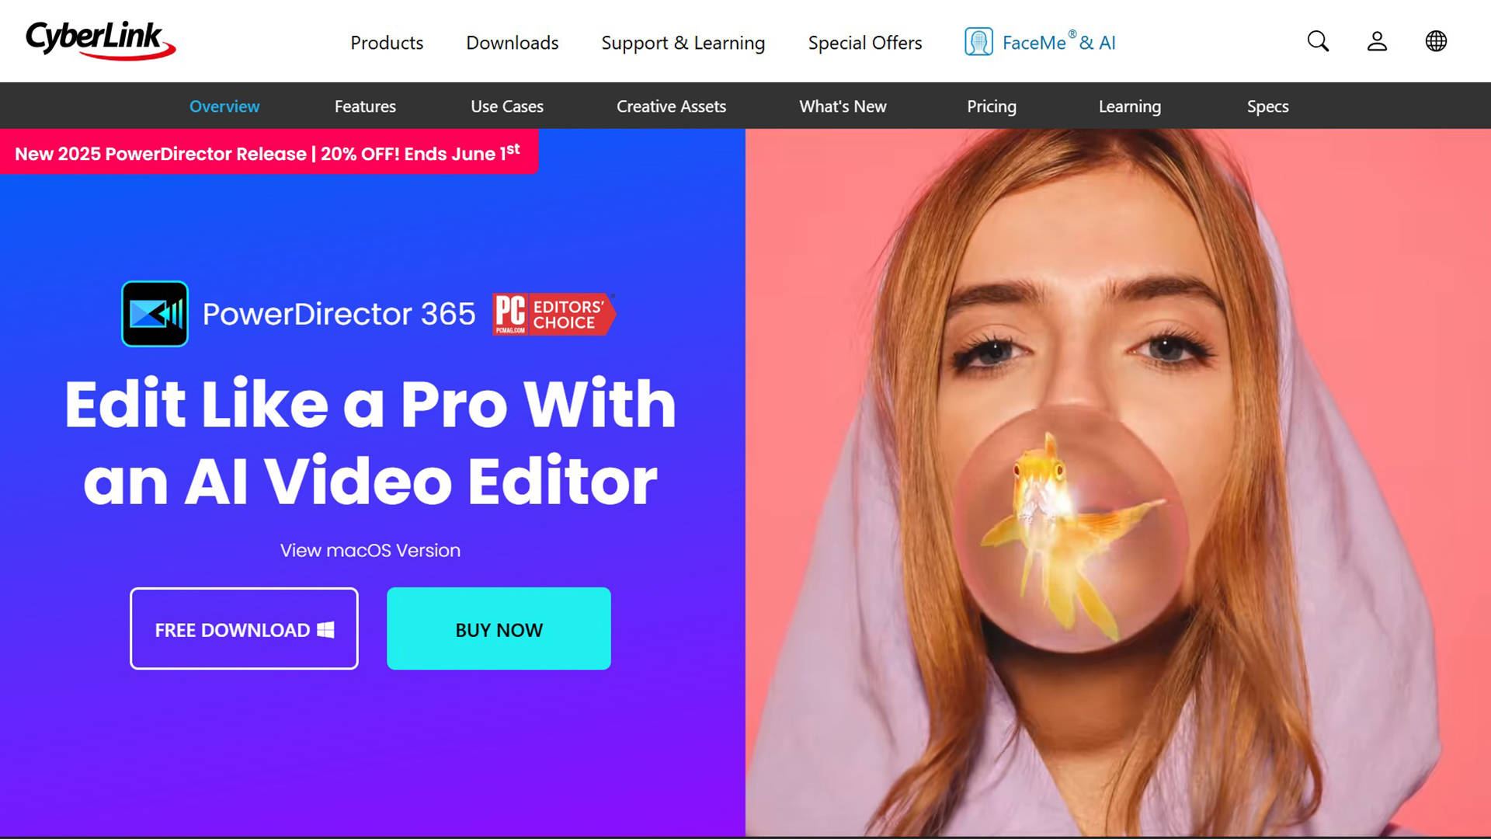
Task: Open the Products menu
Action: pos(387,43)
